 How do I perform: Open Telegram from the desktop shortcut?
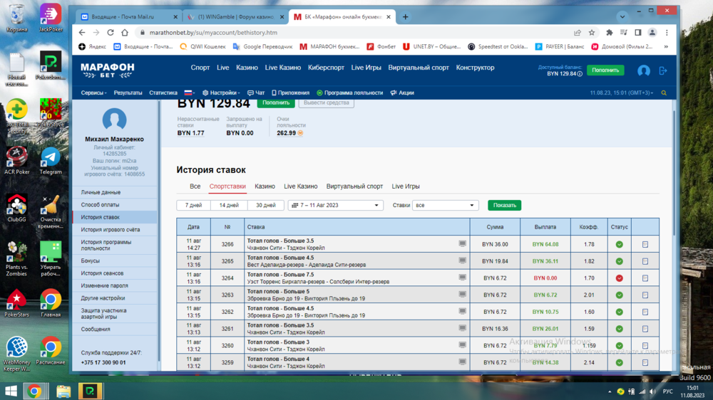tap(51, 161)
